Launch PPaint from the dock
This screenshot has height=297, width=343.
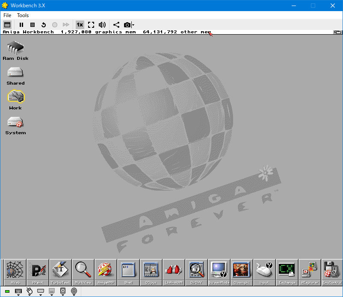tap(38, 272)
